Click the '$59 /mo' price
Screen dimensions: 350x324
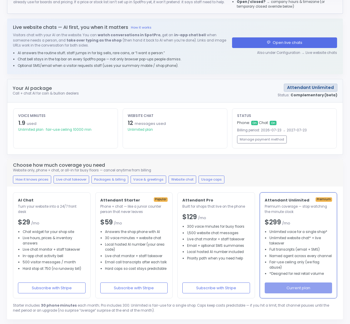coord(111,222)
